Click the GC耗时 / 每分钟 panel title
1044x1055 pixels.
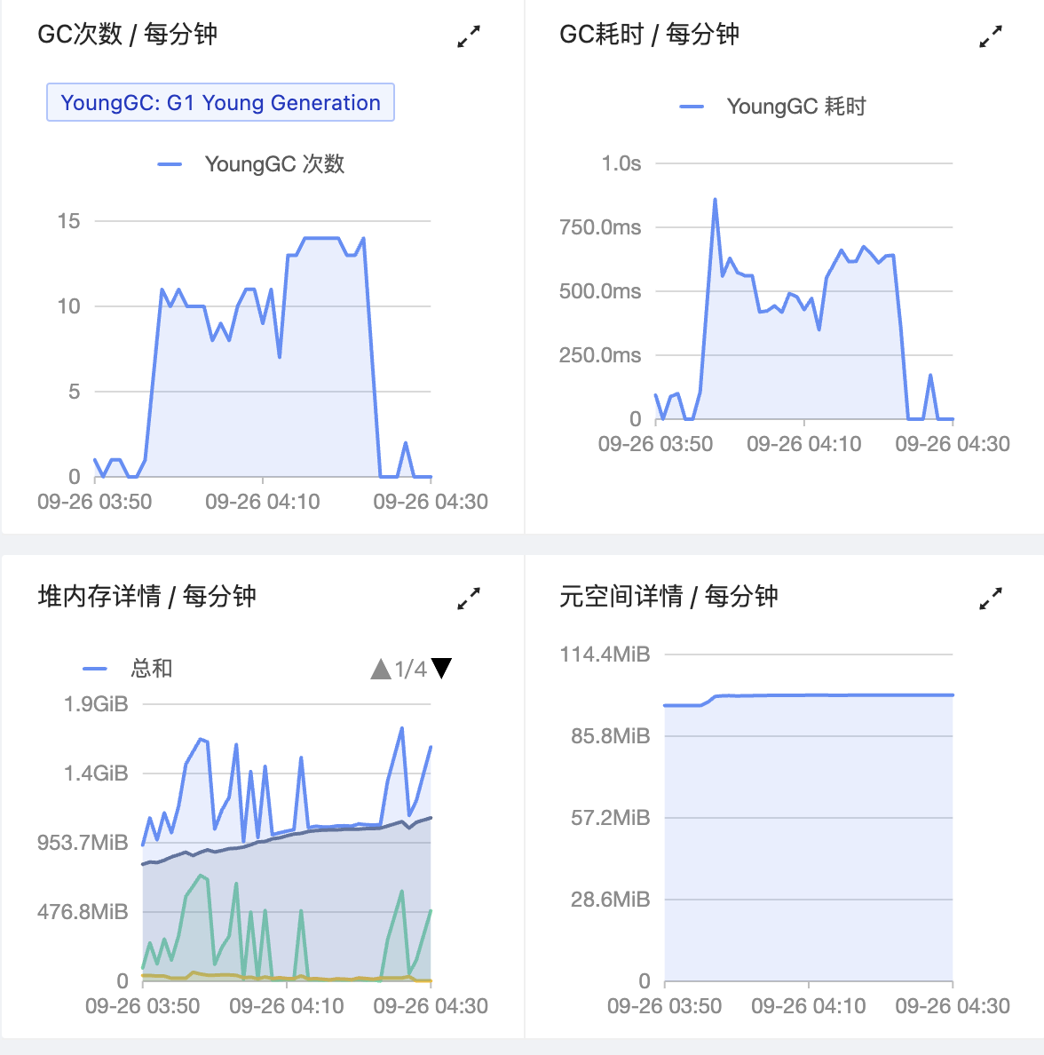pyautogui.click(x=649, y=35)
